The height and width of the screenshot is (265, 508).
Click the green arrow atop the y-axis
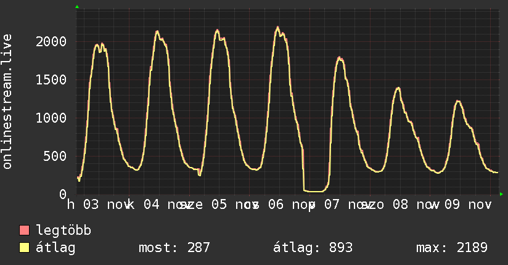pos(77,7)
